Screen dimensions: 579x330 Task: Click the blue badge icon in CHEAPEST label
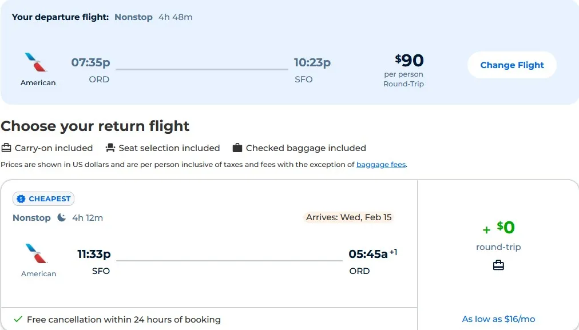(21, 198)
